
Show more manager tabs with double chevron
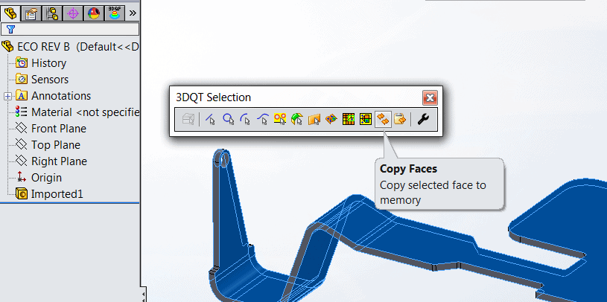(x=133, y=13)
